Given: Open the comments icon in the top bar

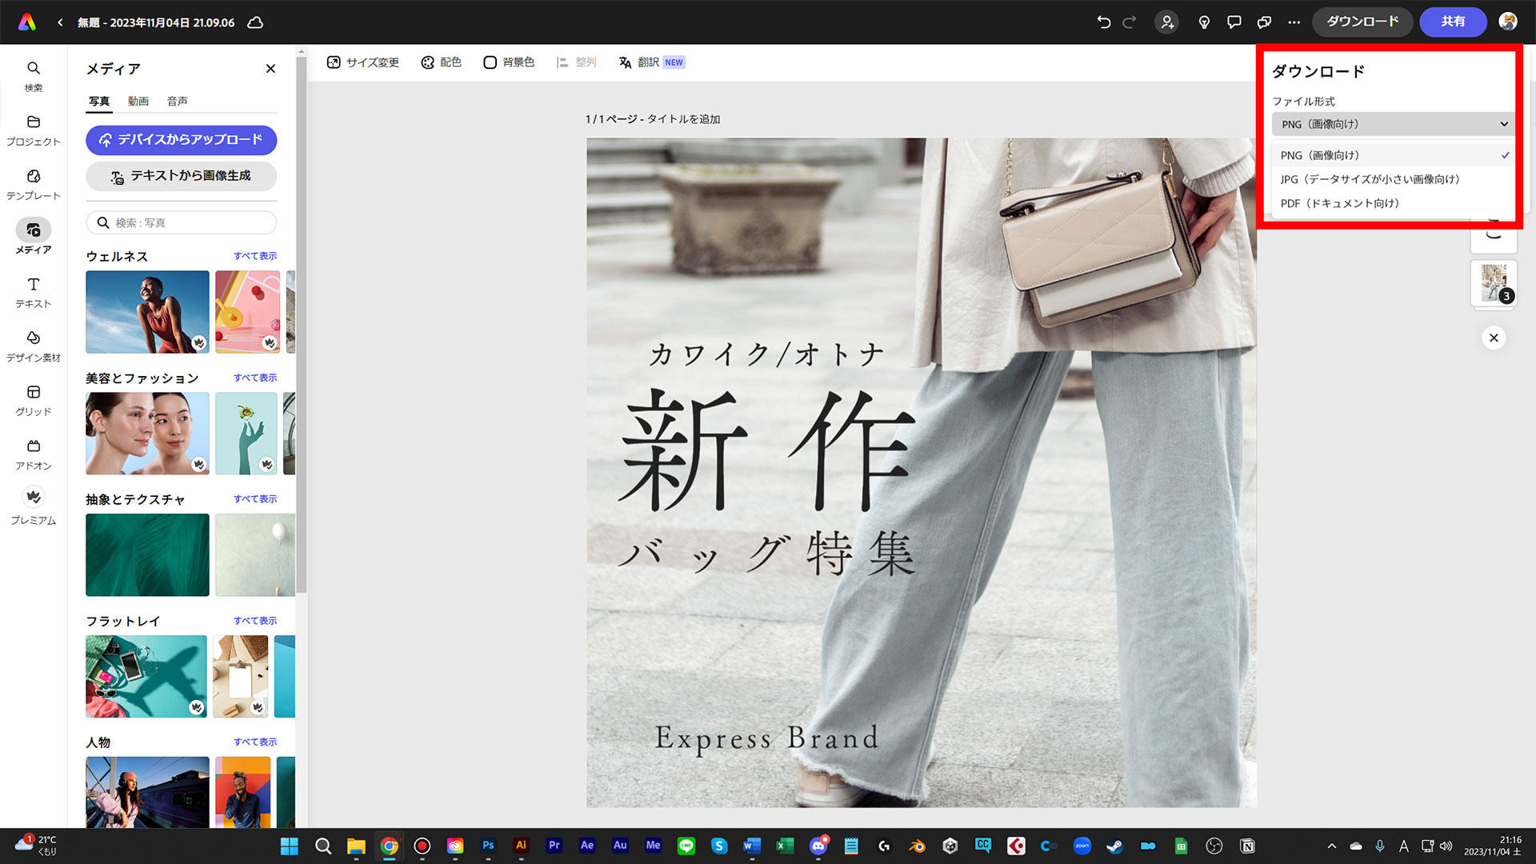Looking at the screenshot, I should (1234, 22).
